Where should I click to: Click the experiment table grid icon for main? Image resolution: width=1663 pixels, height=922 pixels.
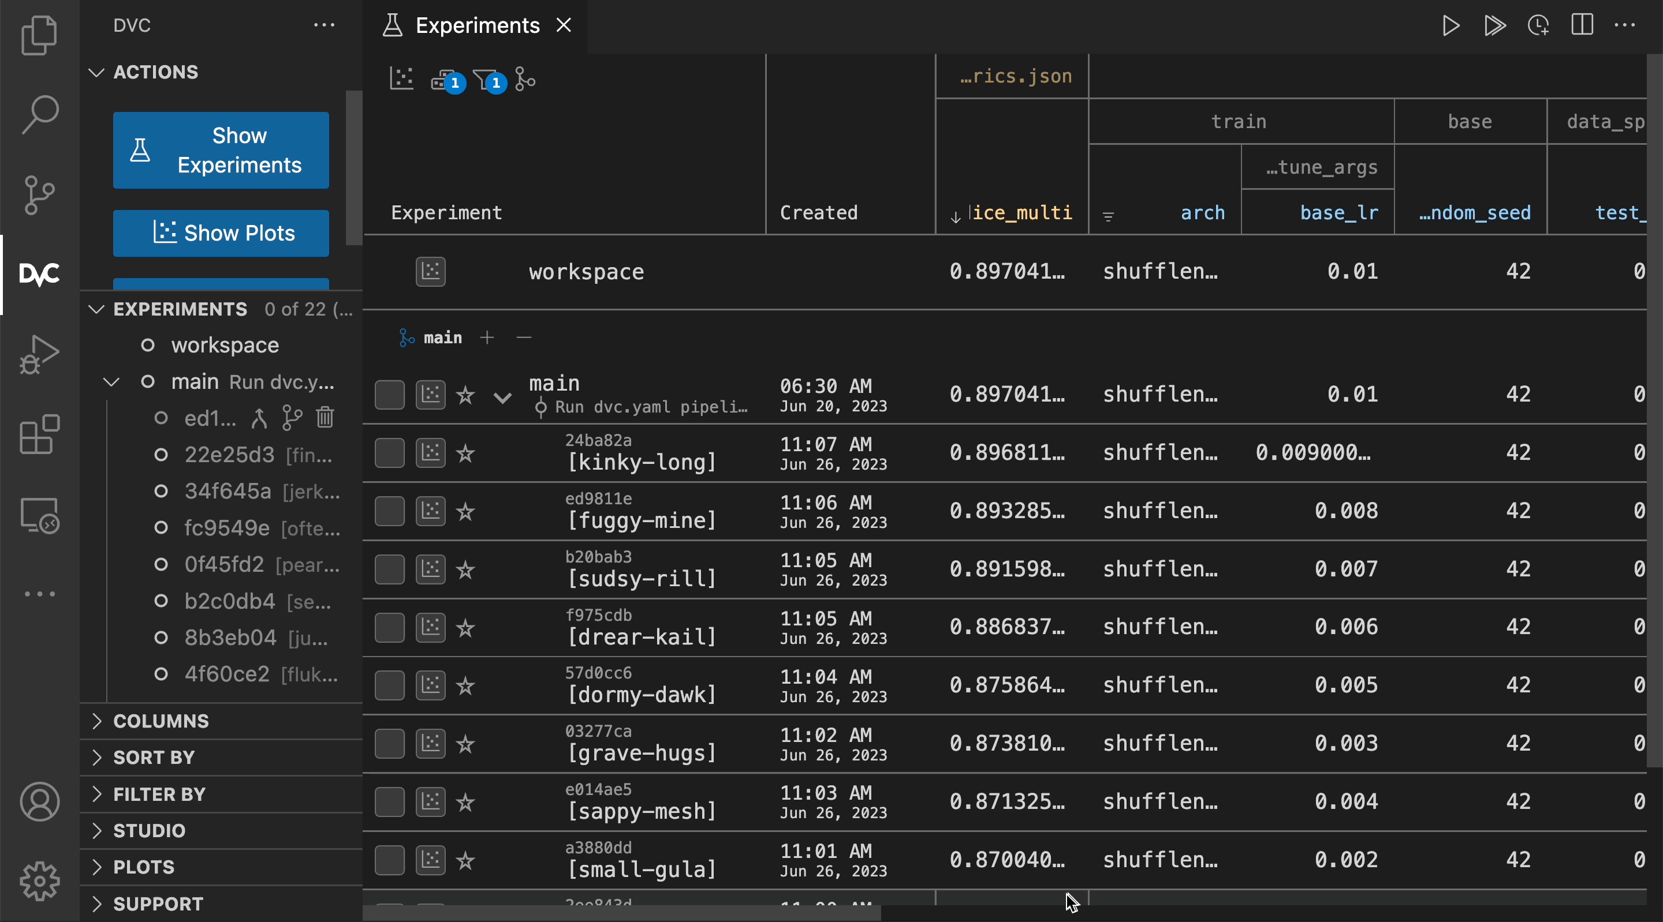(431, 394)
